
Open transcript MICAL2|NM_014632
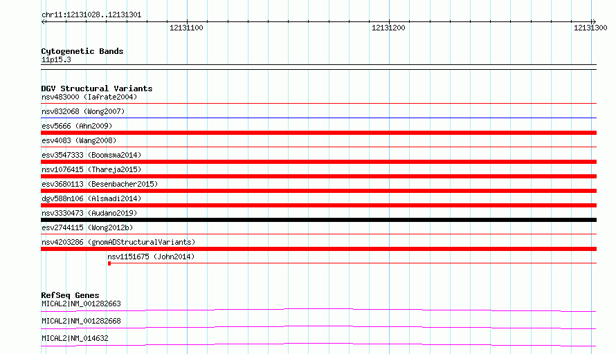click(x=75, y=338)
